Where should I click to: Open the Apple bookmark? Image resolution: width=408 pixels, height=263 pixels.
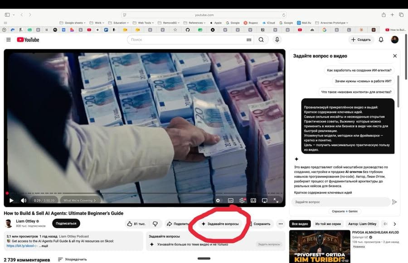(x=216, y=23)
